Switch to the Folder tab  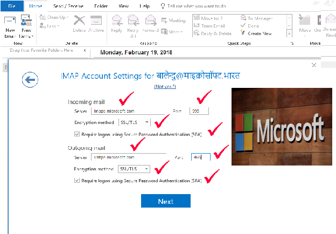[101, 6]
